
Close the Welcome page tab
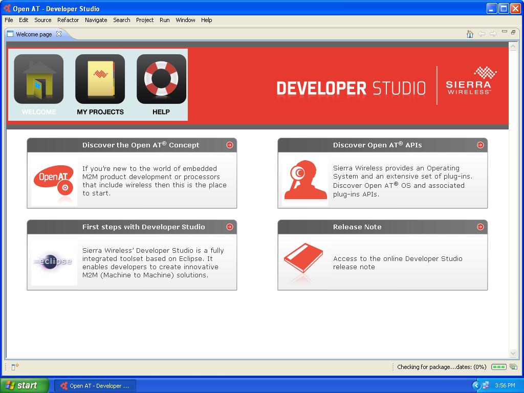pos(59,34)
